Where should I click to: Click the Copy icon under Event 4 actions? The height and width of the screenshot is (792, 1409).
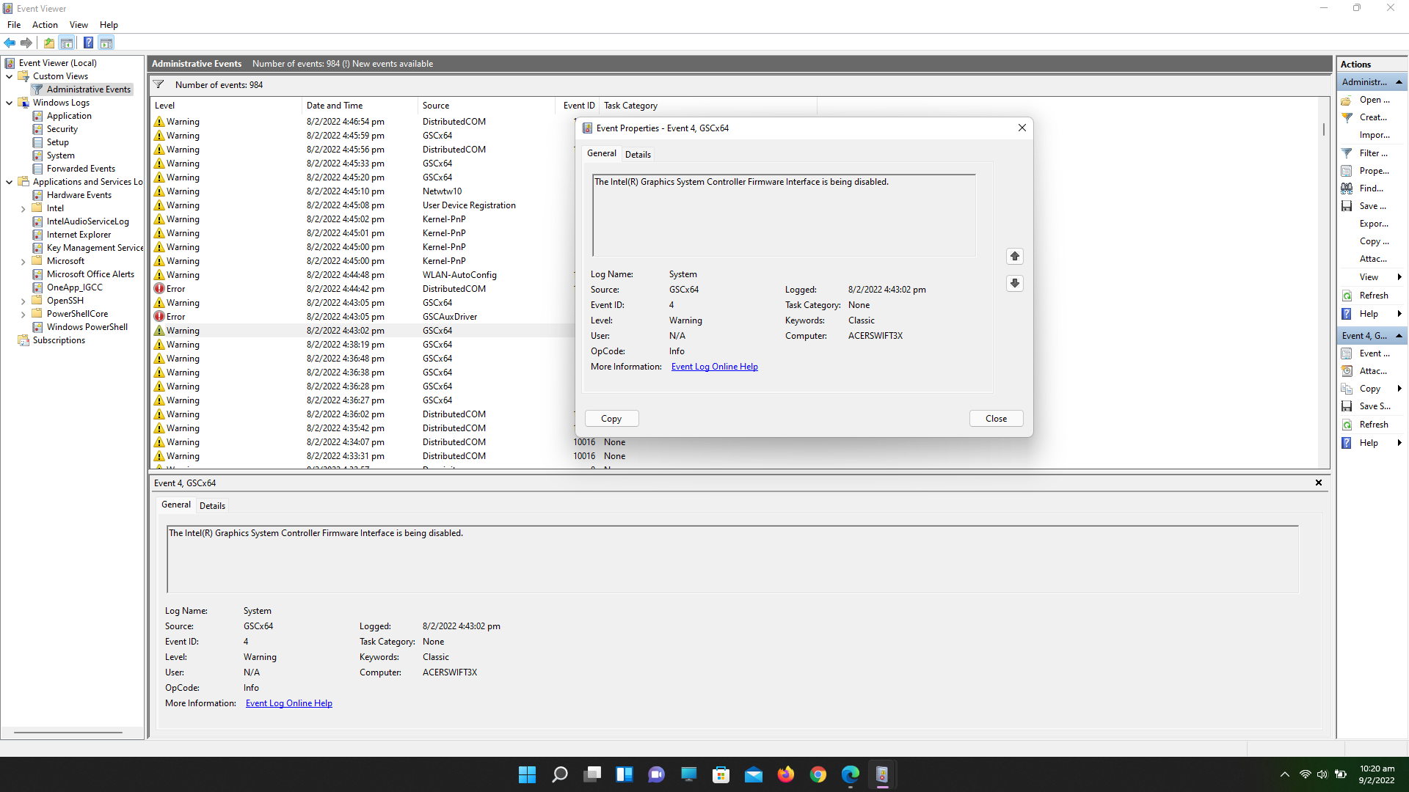[x=1348, y=388]
